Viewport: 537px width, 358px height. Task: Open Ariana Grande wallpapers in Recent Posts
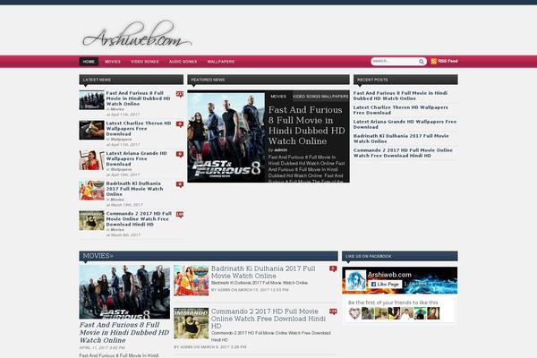(405, 124)
